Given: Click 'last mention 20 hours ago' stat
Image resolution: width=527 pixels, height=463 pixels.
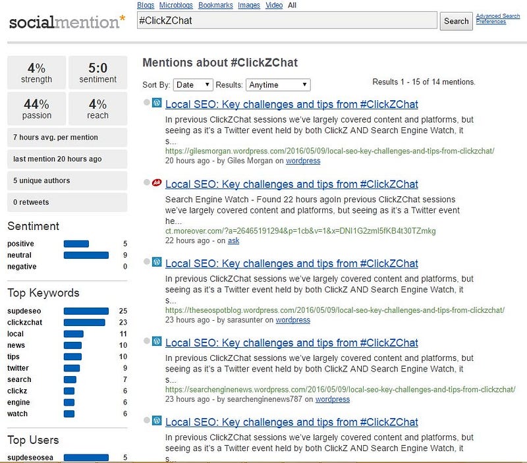Looking at the screenshot, I should tap(67, 159).
